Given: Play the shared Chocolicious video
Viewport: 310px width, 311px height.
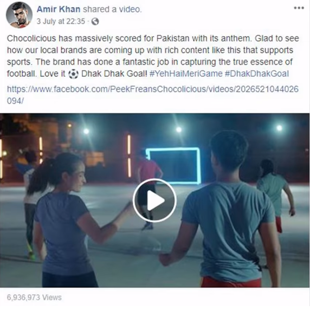Looking at the screenshot, I should [154, 200].
